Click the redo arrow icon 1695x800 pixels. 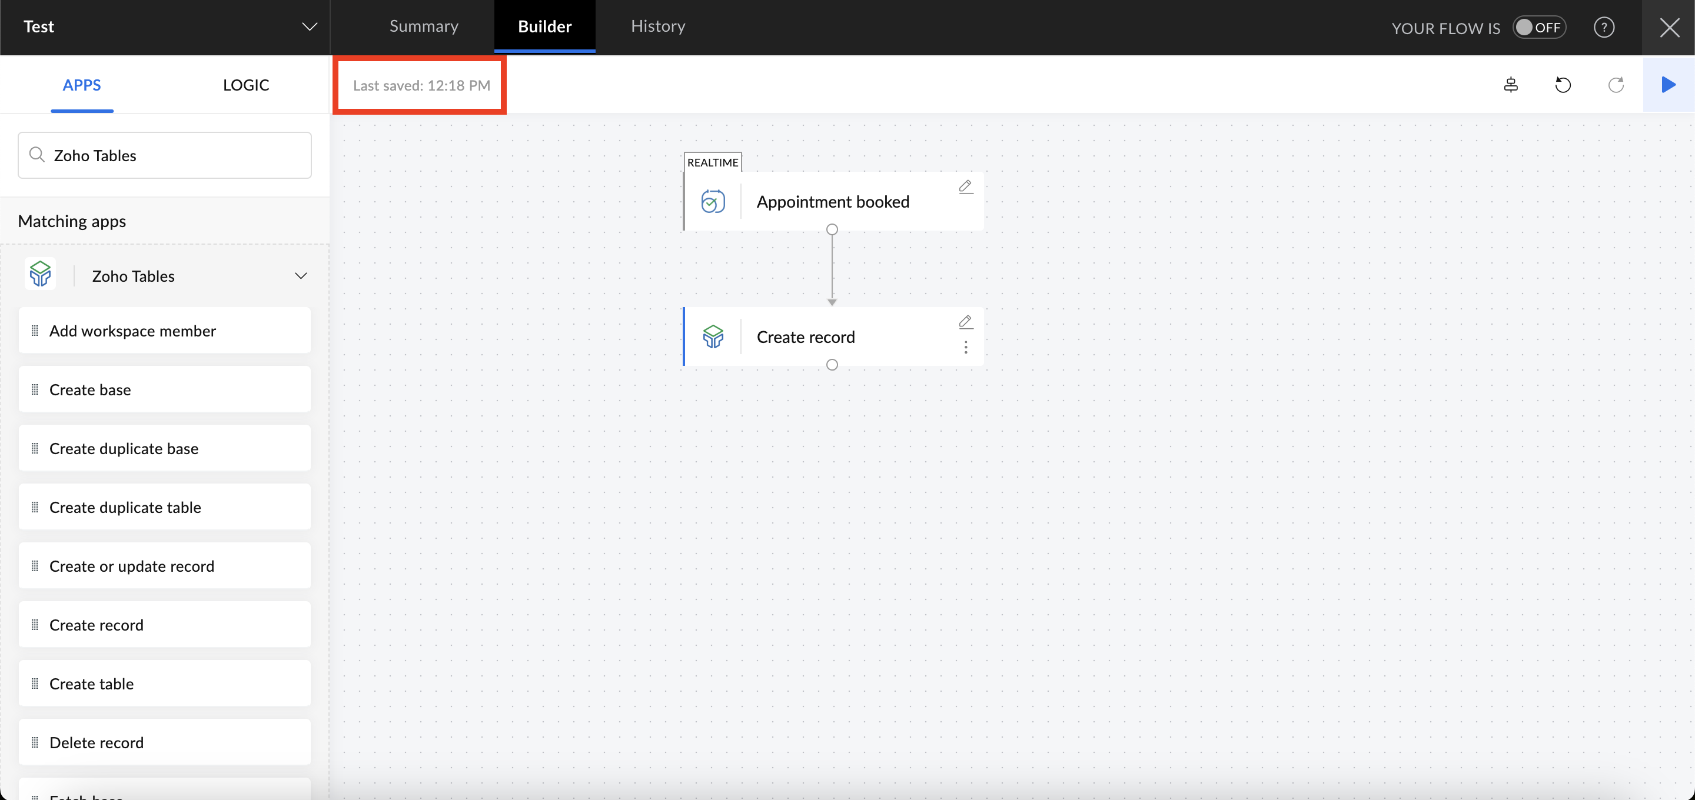coord(1616,85)
